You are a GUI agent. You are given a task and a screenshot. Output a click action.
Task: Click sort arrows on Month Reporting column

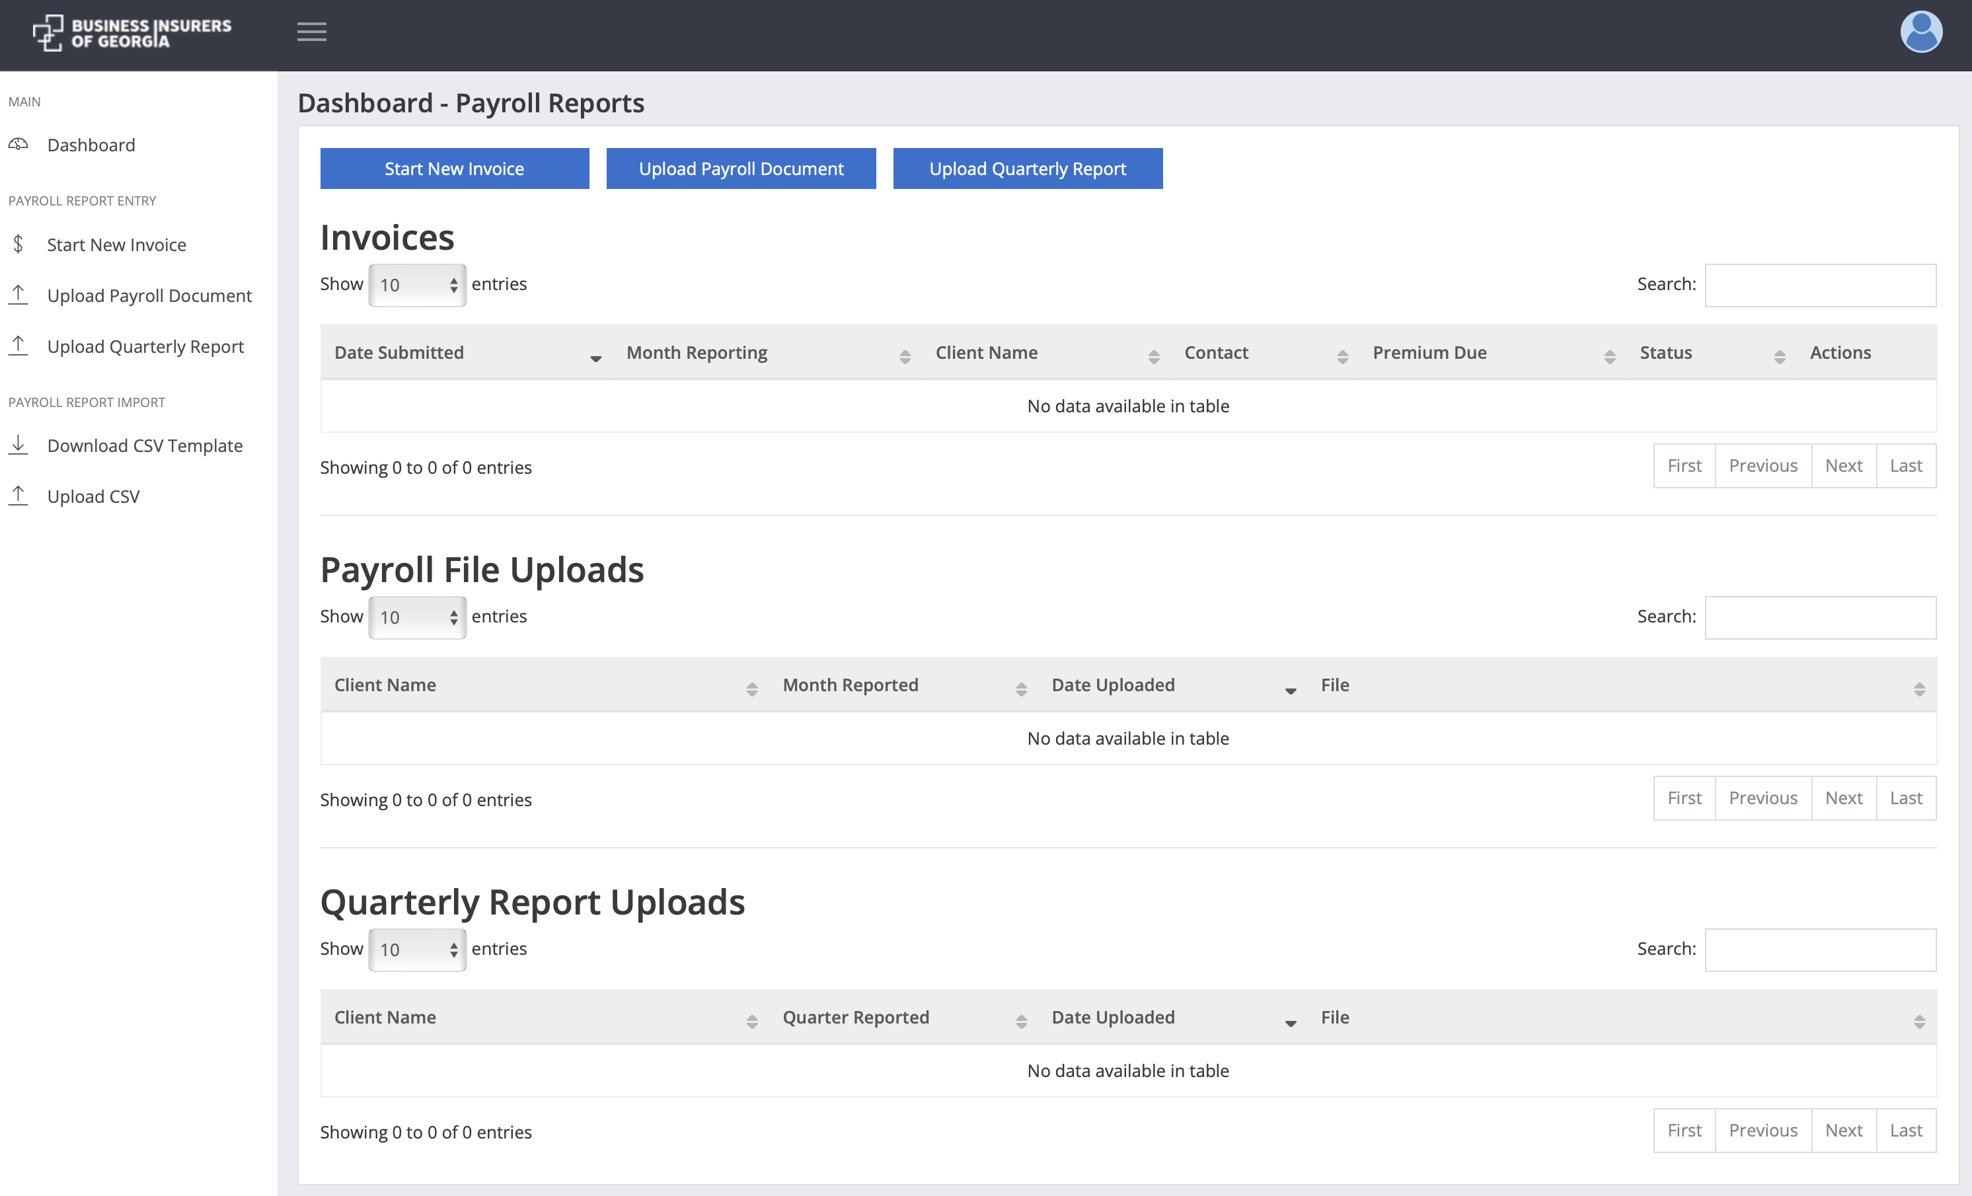point(905,357)
